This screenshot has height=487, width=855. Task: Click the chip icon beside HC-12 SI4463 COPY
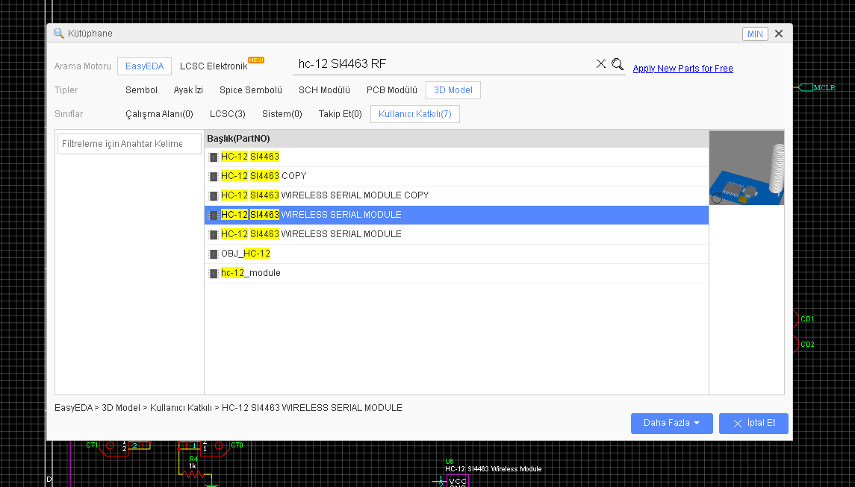point(214,177)
